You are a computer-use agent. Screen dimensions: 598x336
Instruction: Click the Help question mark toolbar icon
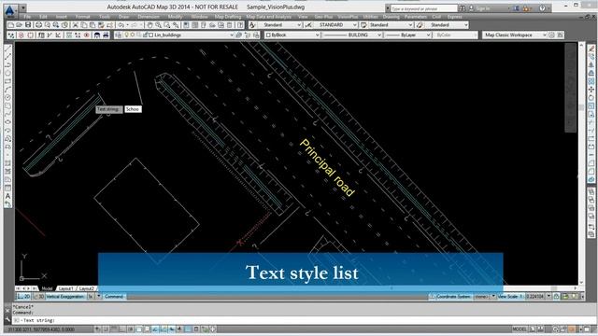tap(240, 25)
